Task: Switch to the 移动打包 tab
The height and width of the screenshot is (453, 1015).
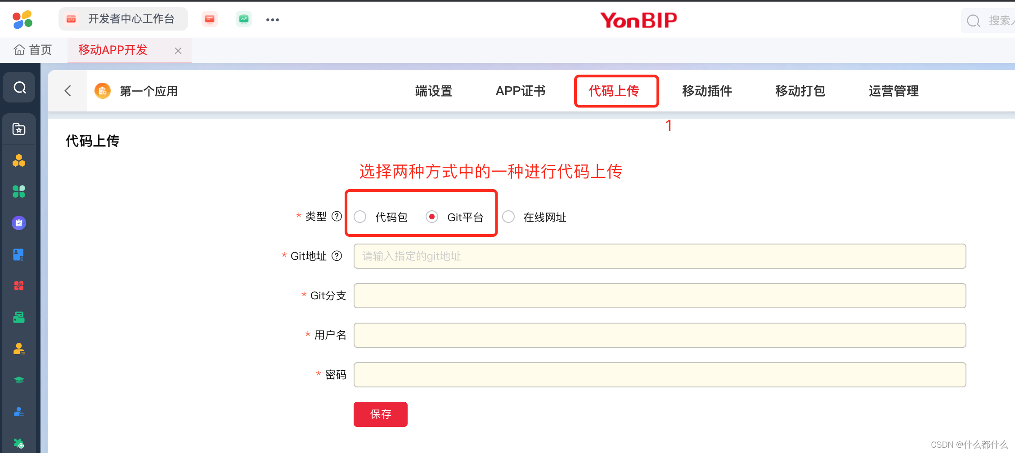Action: click(800, 91)
